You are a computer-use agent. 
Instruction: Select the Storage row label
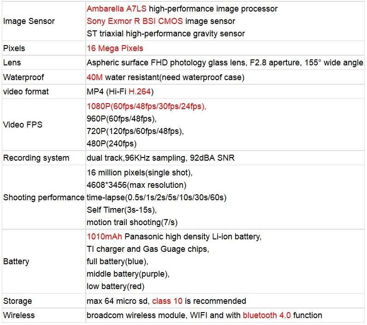pyautogui.click(x=18, y=301)
